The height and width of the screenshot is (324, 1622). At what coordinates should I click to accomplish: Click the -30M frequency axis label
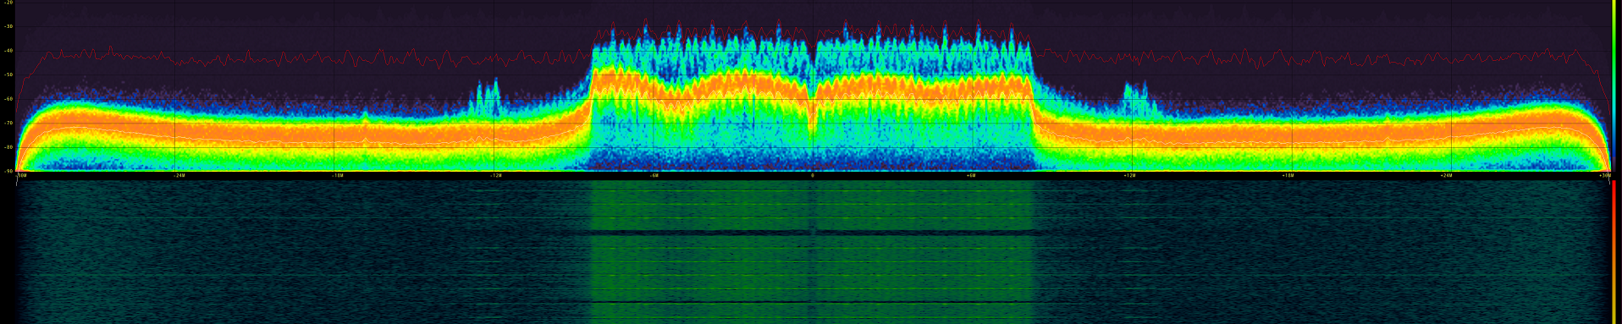click(21, 175)
